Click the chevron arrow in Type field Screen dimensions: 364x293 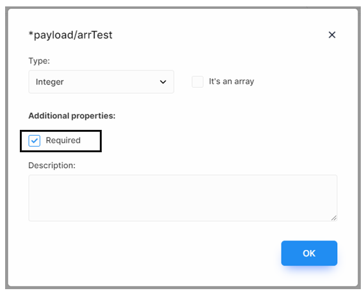[163, 82]
